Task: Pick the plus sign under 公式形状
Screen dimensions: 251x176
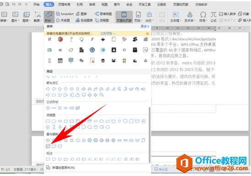Action: (x=48, y=108)
